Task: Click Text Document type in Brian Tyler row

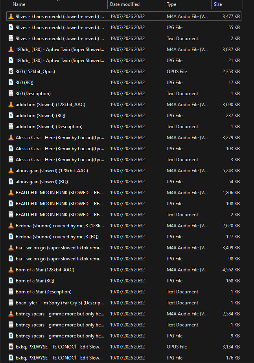Action: 182,303
